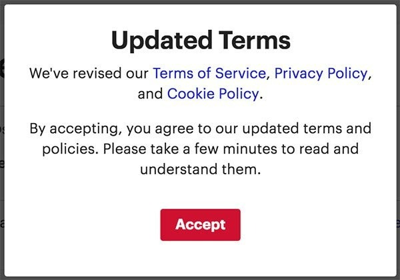Viewport: 400px width, 280px height.
Task: Click the white space below the Accept button
Action: point(200,258)
